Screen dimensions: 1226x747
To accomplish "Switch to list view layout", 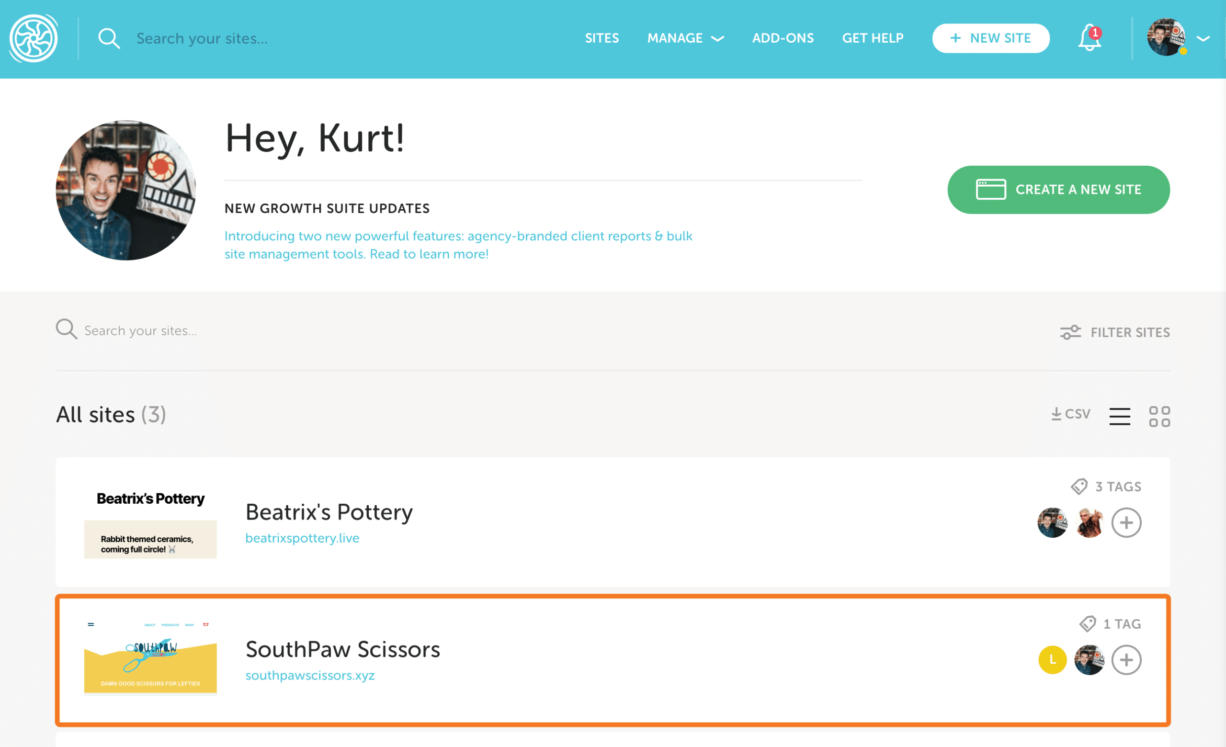I will (x=1120, y=416).
